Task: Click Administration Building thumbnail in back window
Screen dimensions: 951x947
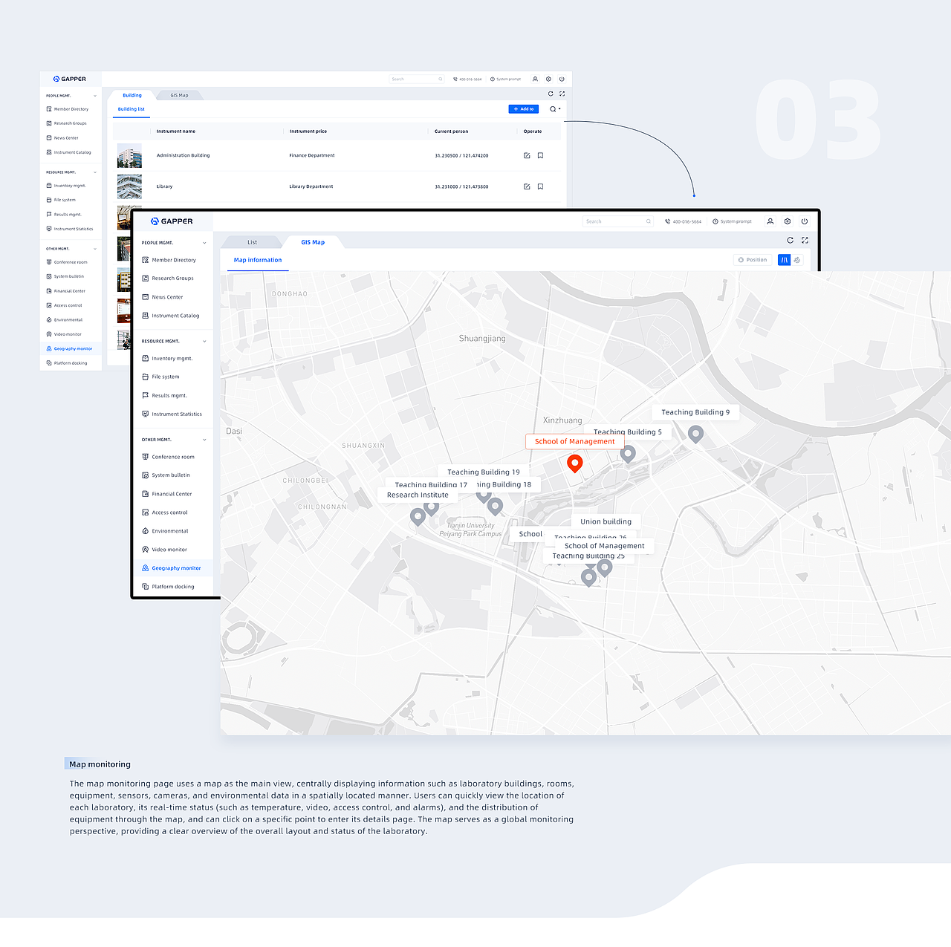Action: pyautogui.click(x=129, y=156)
